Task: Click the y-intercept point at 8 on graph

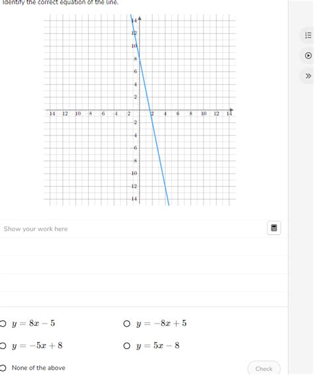Action: (x=139, y=59)
